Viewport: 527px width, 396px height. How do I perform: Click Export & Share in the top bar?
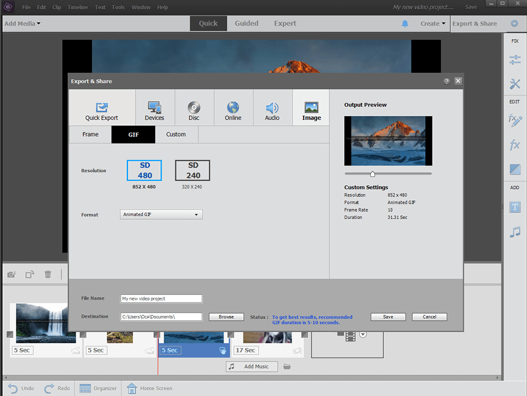(474, 24)
